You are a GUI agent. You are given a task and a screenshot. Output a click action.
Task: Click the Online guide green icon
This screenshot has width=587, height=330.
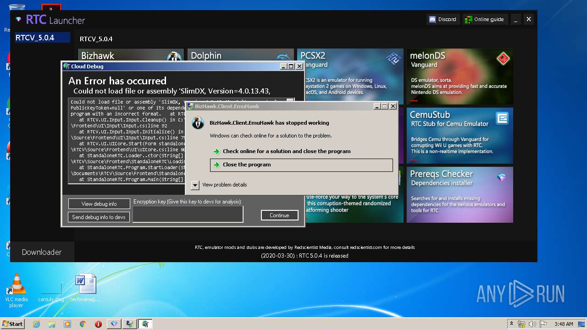(468, 19)
